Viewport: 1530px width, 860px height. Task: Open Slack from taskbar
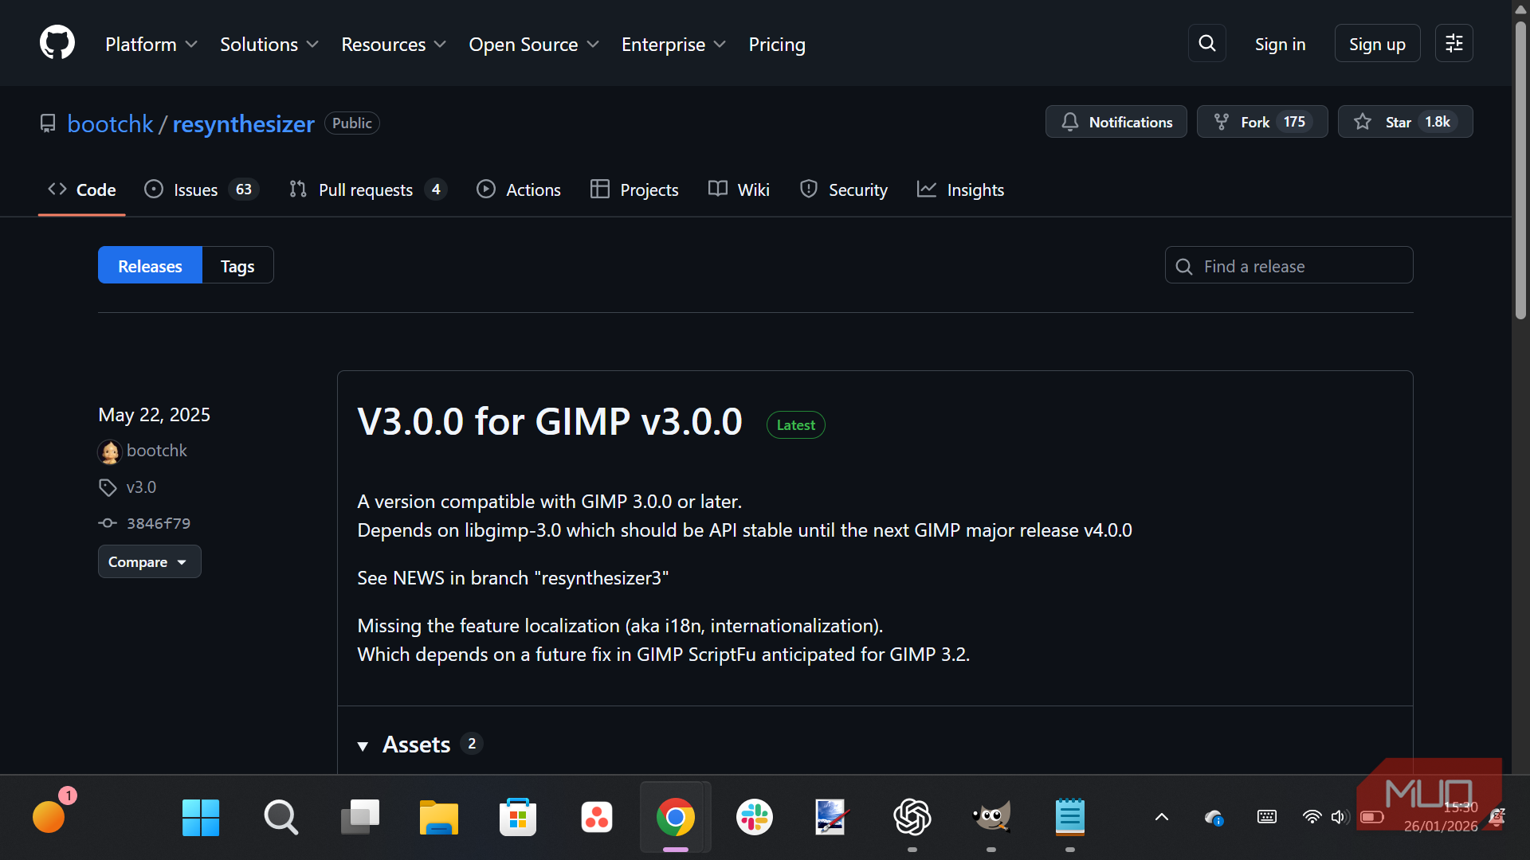click(755, 818)
